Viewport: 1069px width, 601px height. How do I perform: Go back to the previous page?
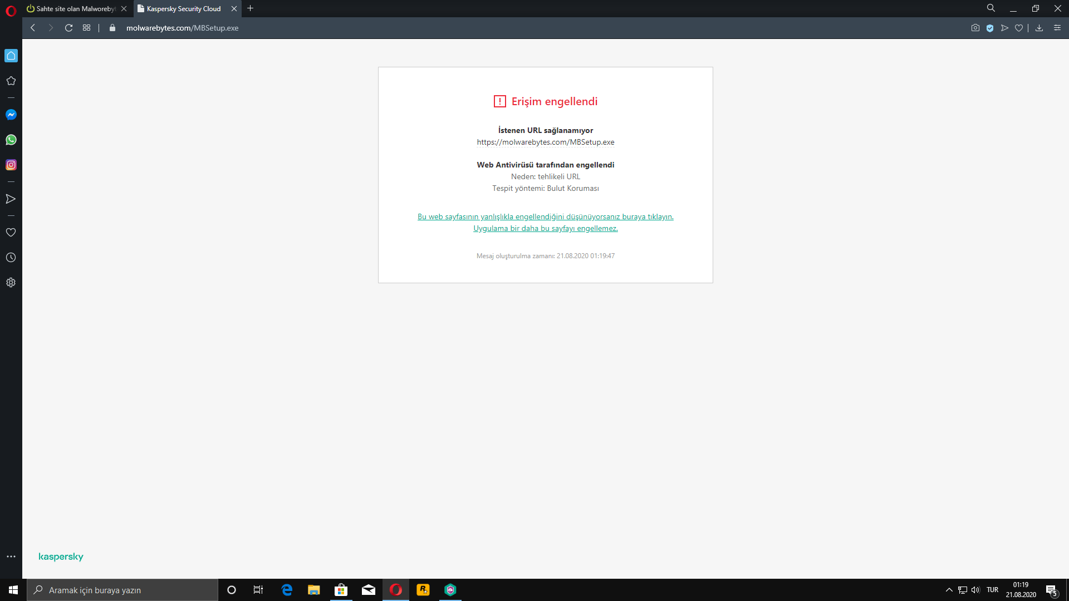pos(33,28)
